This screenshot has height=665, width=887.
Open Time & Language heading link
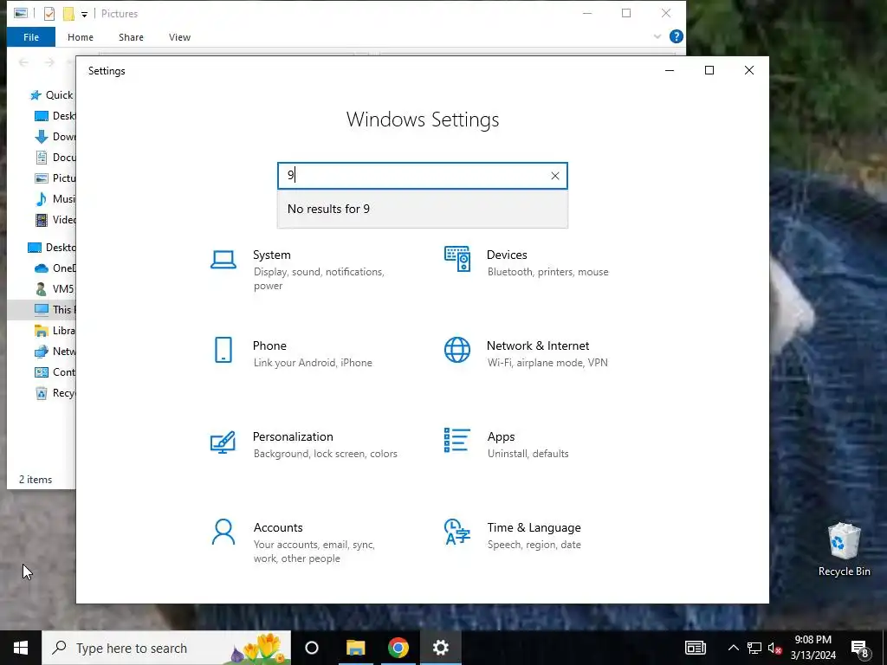tap(534, 527)
